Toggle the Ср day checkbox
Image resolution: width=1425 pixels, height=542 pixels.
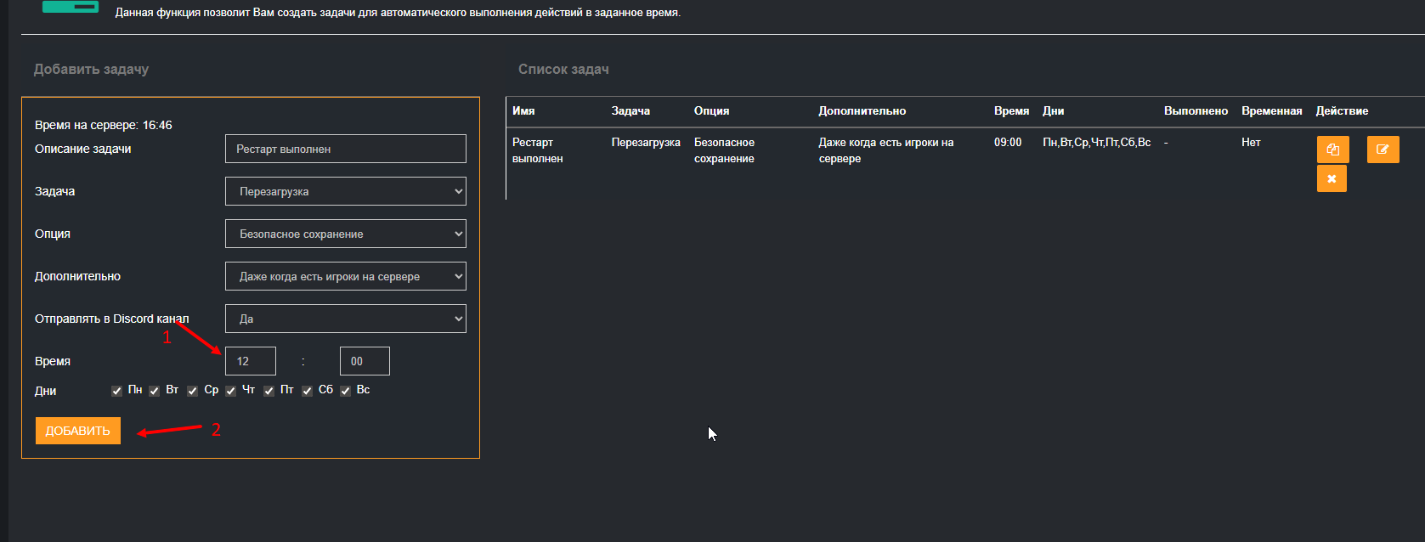click(x=192, y=391)
